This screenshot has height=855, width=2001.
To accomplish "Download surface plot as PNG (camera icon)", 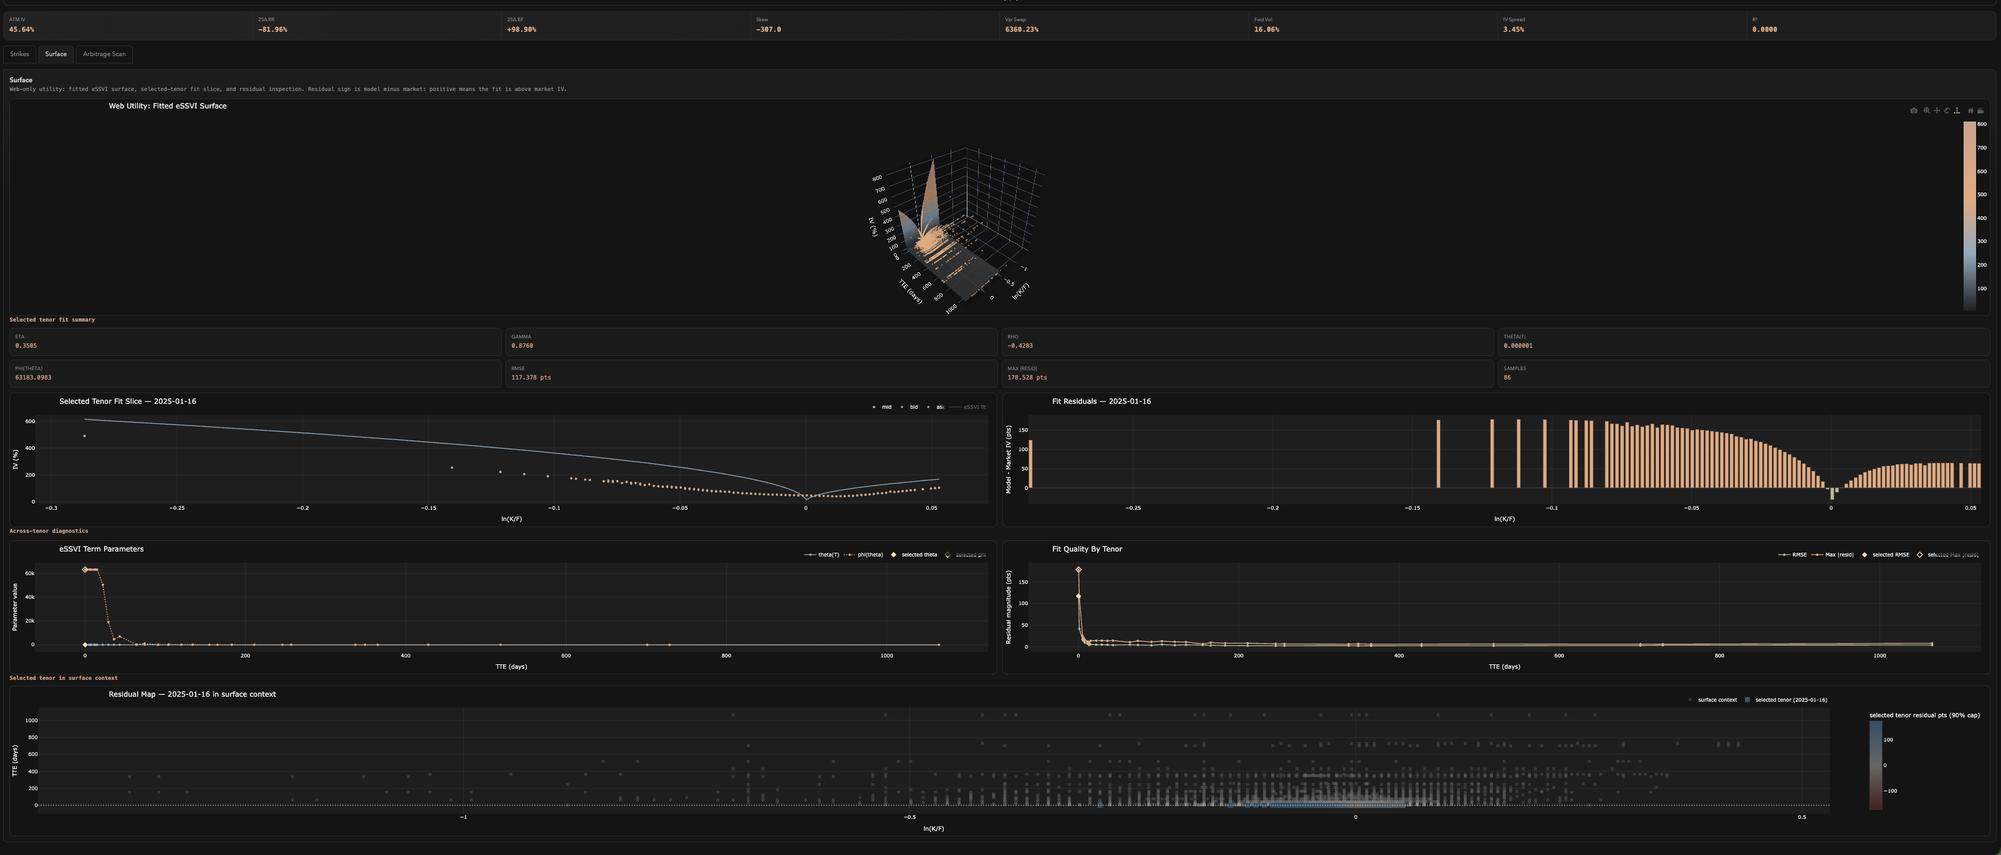I will point(1914,111).
